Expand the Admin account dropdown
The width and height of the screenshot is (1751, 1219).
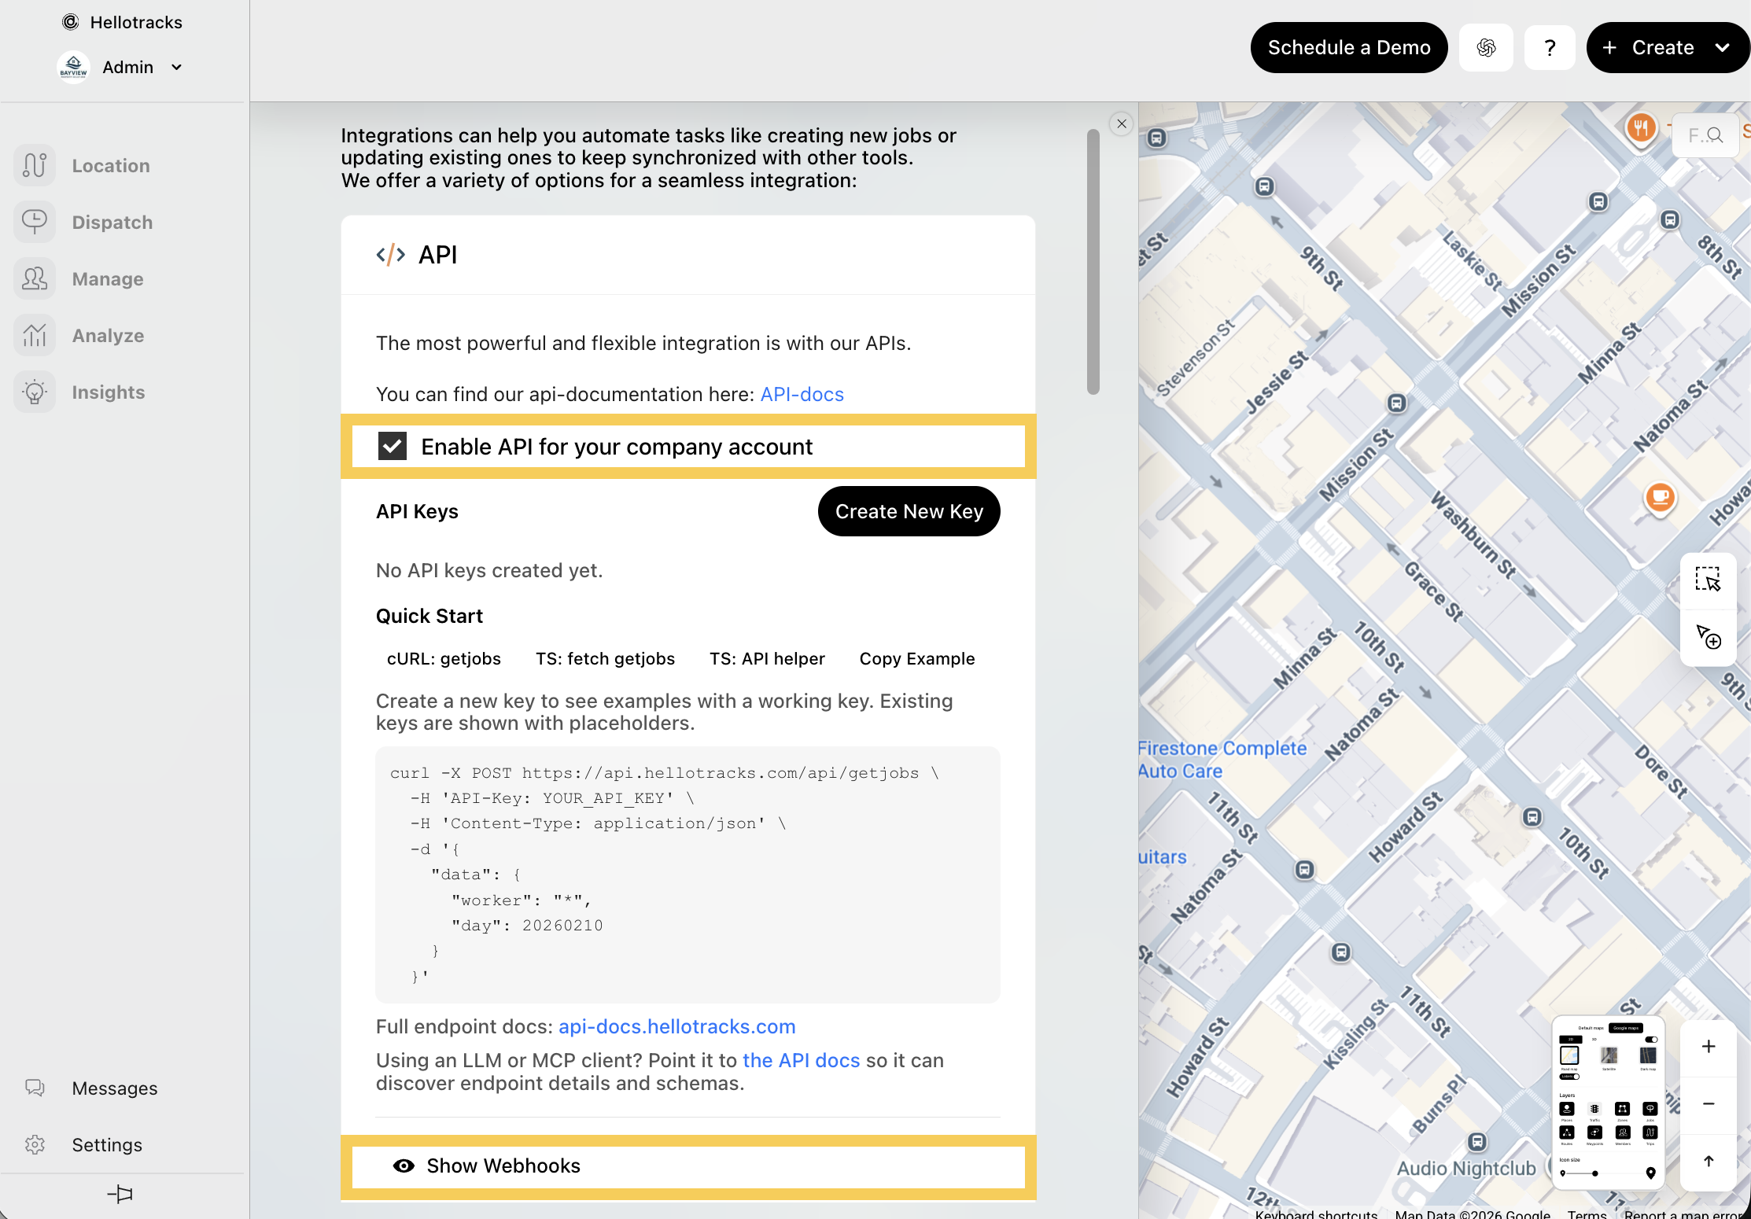[x=176, y=68]
